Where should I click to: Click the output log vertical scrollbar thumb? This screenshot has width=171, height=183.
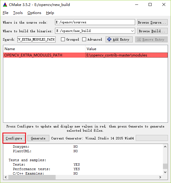165,166
